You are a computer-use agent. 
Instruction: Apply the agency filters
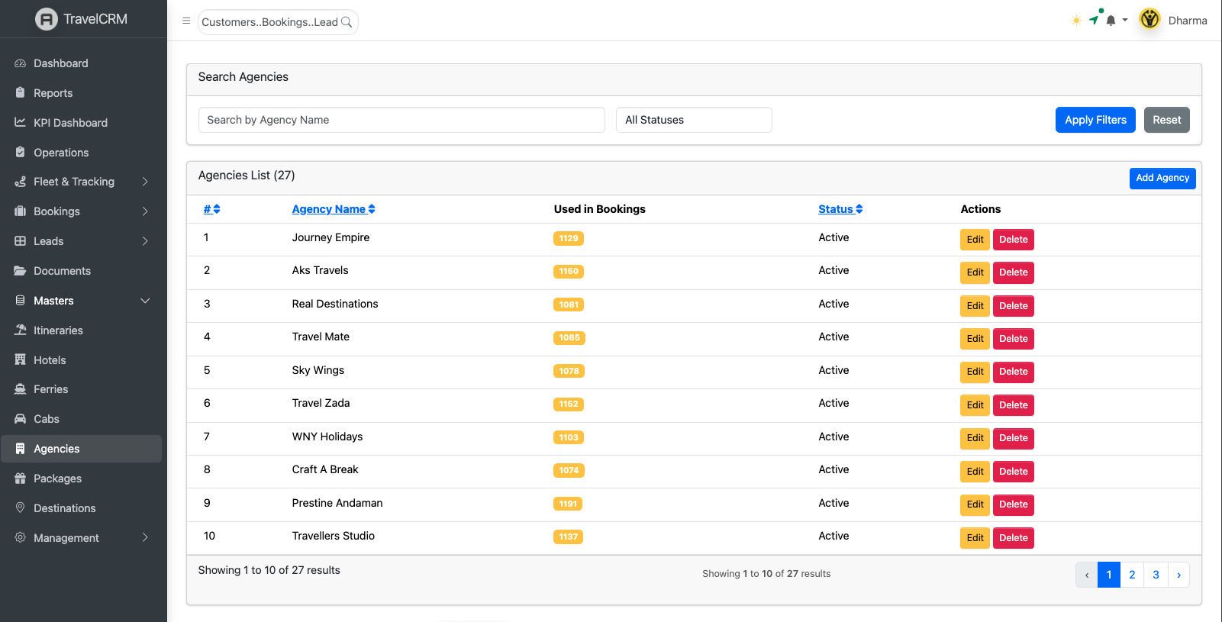tap(1095, 120)
